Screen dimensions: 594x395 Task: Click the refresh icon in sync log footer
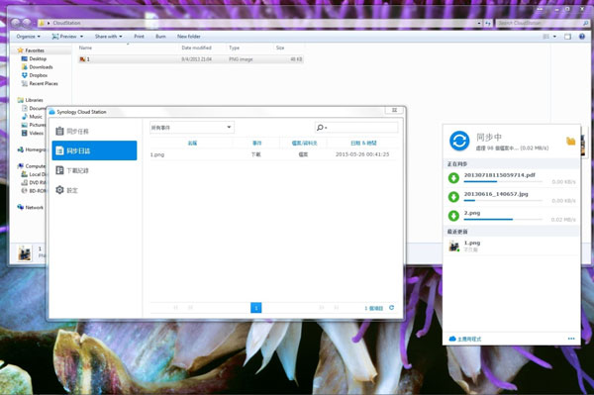pyautogui.click(x=391, y=308)
